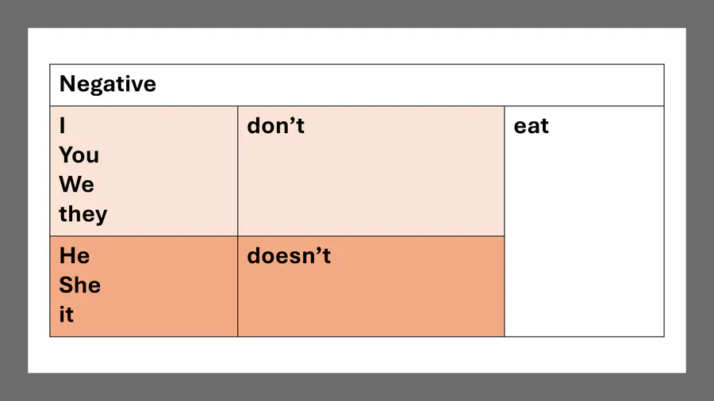Click the "Negative" table header text

point(107,85)
